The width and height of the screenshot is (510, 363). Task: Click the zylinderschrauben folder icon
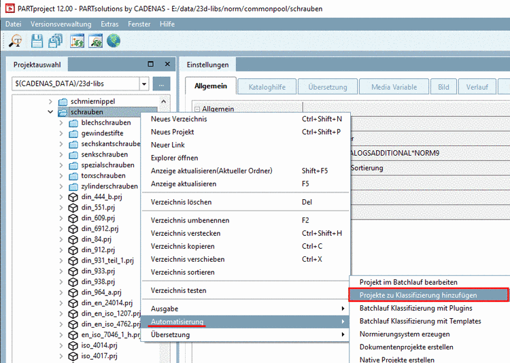[73, 186]
